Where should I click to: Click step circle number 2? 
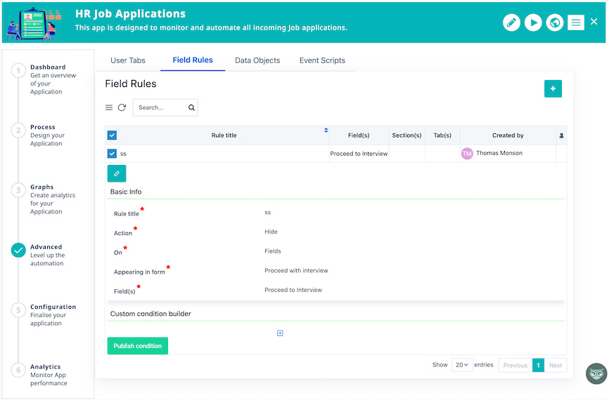click(x=18, y=131)
